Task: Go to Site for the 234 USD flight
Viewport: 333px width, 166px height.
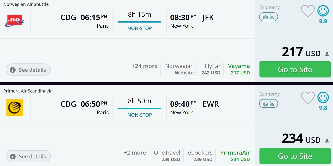Action: click(x=295, y=156)
